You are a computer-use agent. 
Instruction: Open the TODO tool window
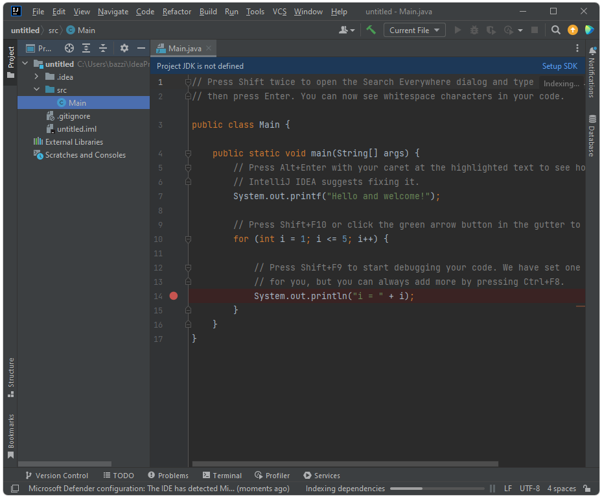[119, 476]
